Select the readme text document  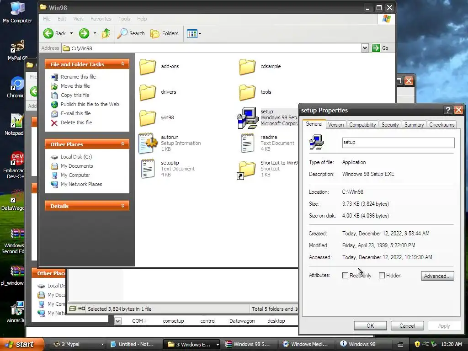(247, 143)
